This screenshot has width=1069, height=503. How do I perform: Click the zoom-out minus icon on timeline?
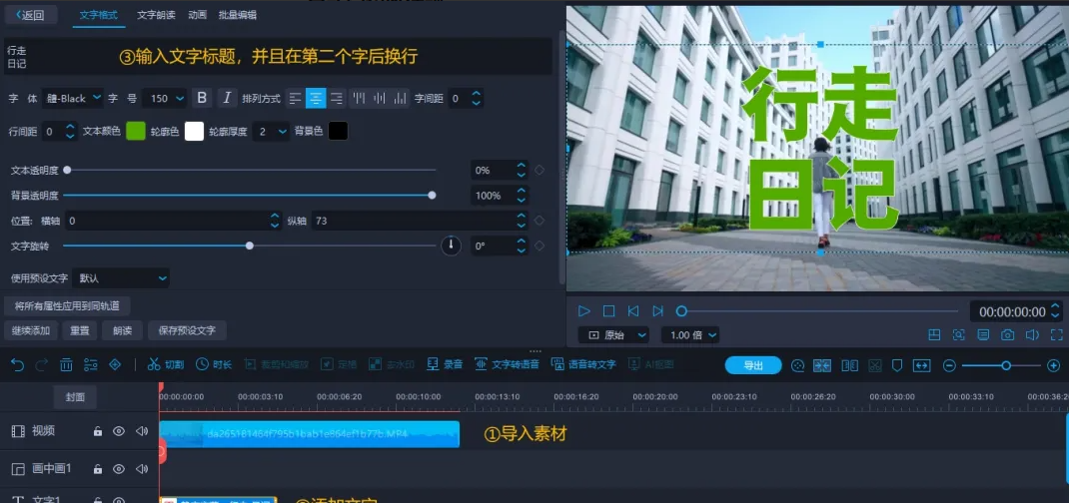tap(949, 365)
